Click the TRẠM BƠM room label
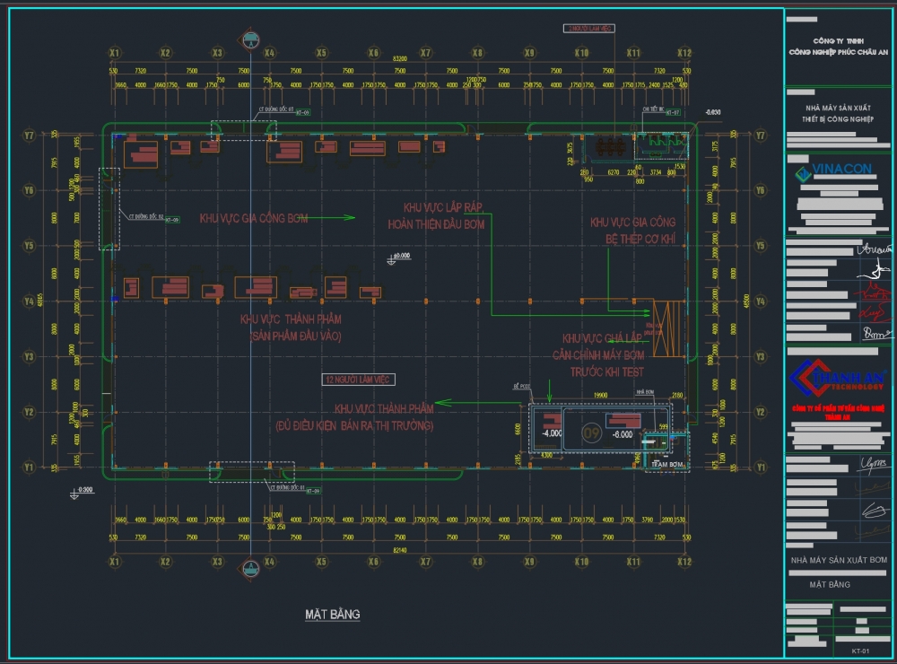The width and height of the screenshot is (897, 664). pyautogui.click(x=666, y=465)
